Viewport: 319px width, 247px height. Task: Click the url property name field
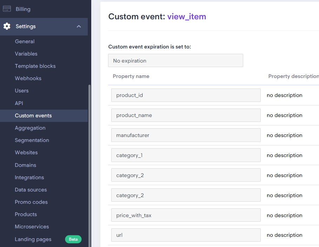click(x=186, y=235)
